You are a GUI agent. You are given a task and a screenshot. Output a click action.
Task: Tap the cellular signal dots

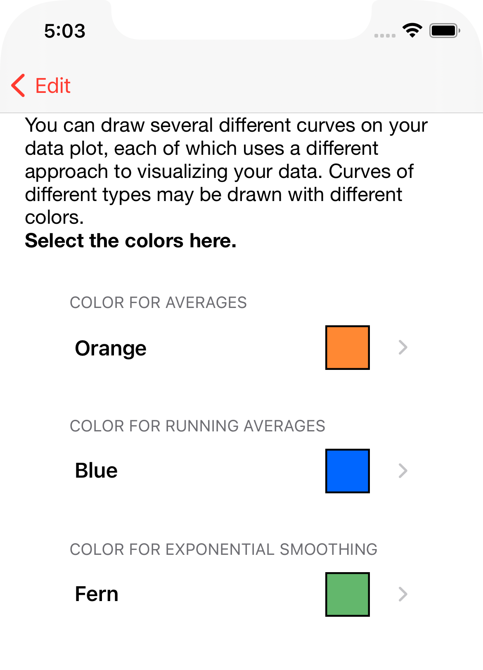385,36
